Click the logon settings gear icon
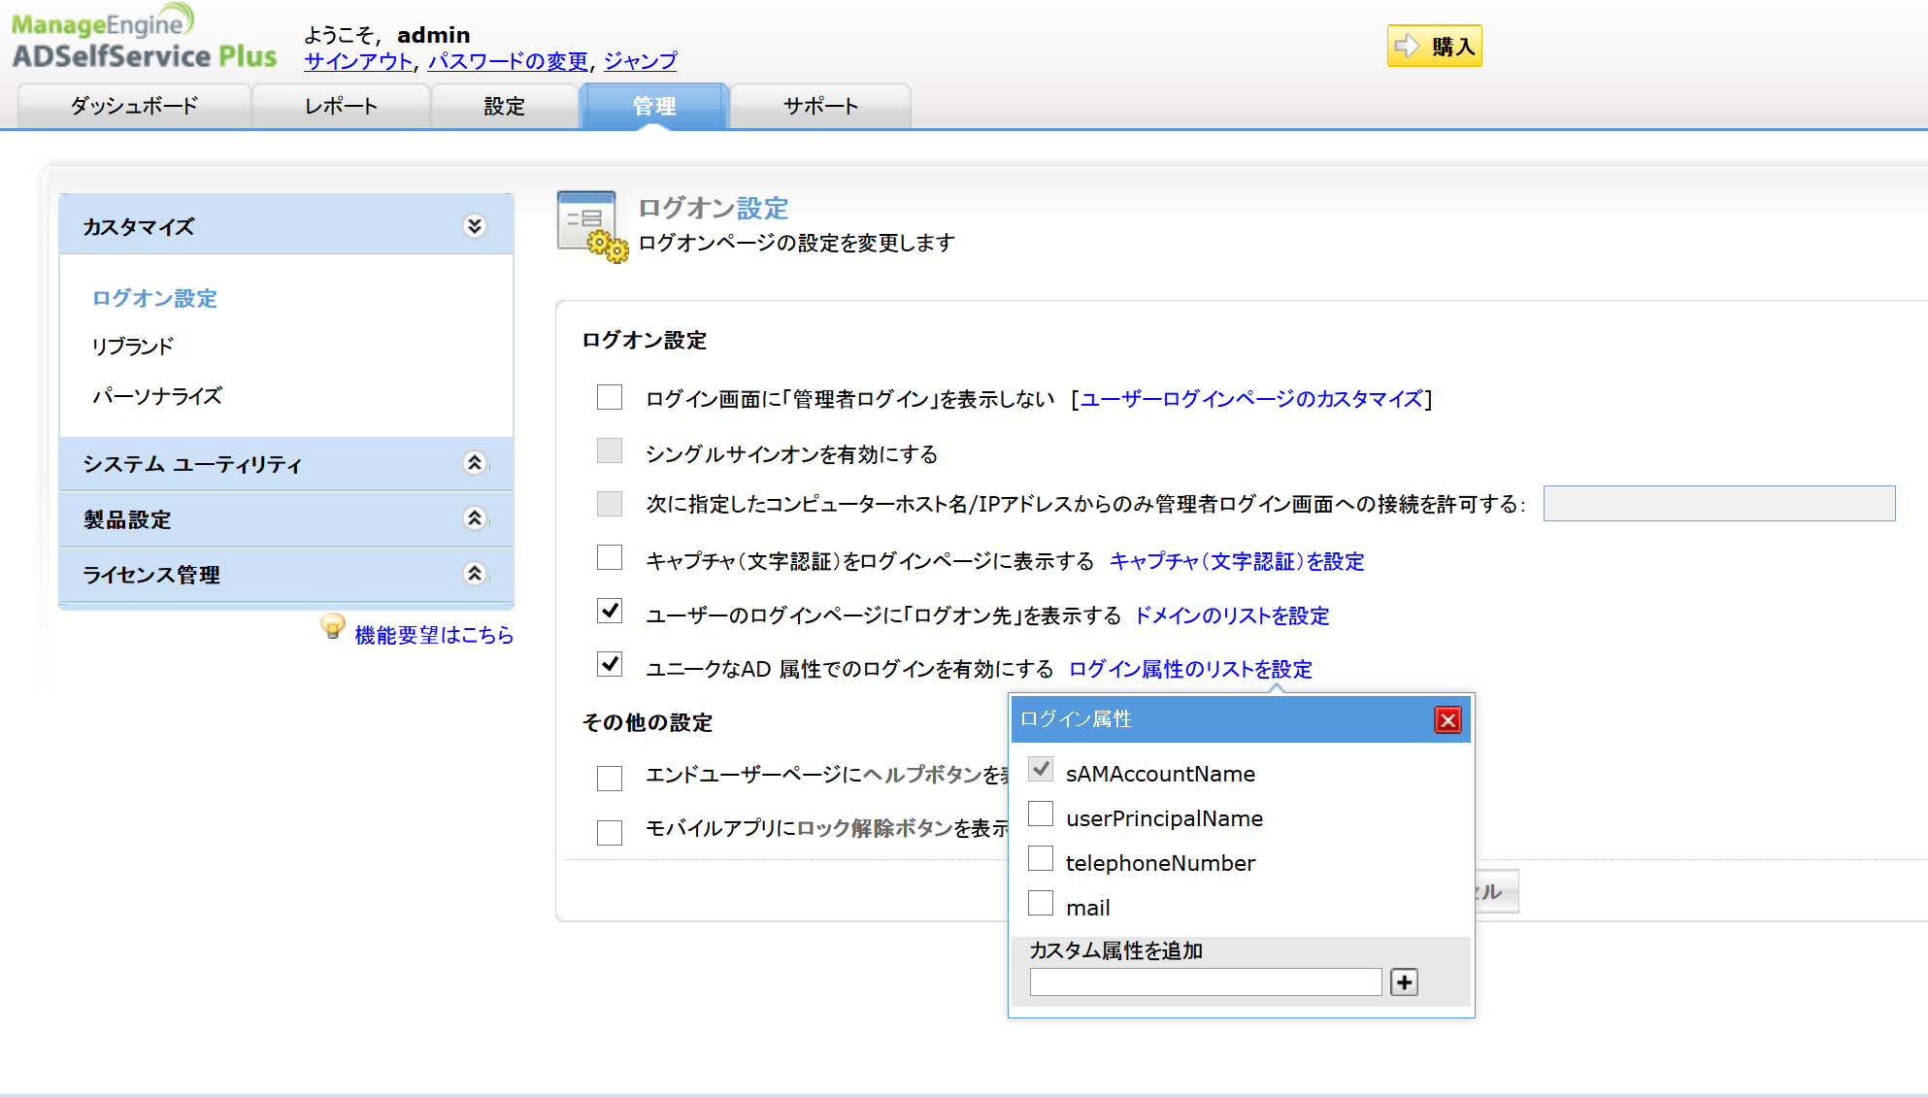Viewport: 1928px width, 1097px height. pos(591,226)
